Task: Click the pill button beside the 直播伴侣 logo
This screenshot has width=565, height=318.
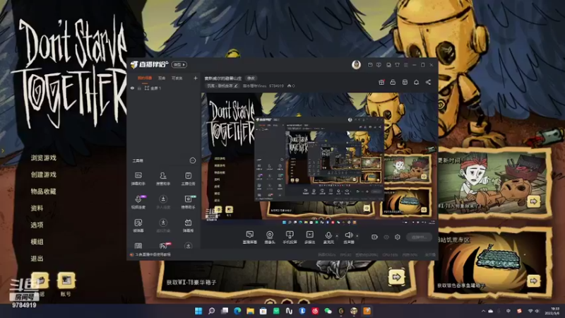Action: coord(179,64)
